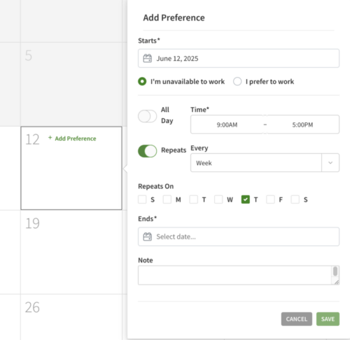
Task: Uncheck the Thursday repeat checkbox
Action: (x=245, y=199)
